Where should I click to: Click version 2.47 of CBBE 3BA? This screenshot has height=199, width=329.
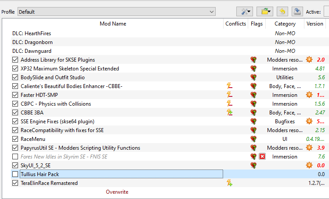[x=320, y=113]
